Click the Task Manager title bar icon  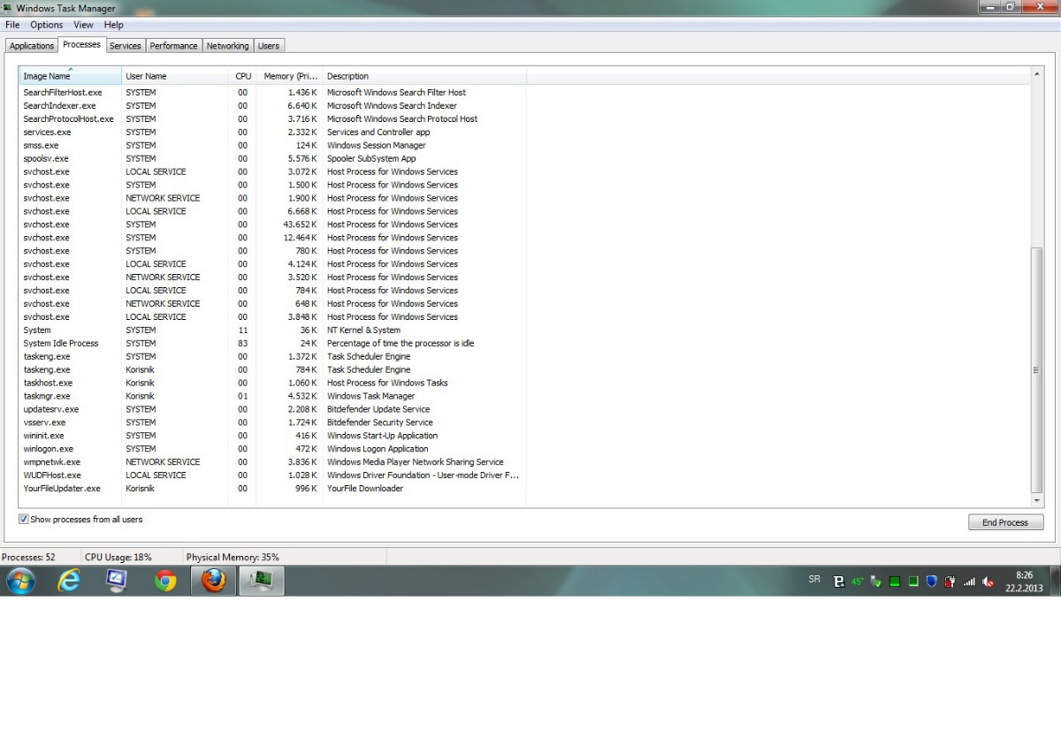8,8
